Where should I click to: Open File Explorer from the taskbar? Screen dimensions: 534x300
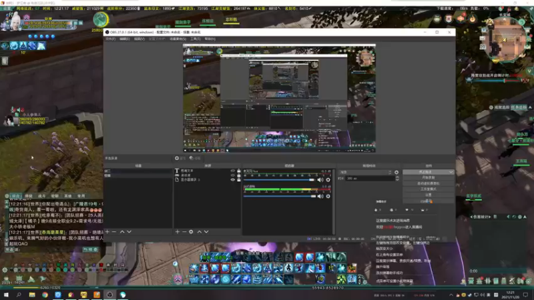[32, 295]
